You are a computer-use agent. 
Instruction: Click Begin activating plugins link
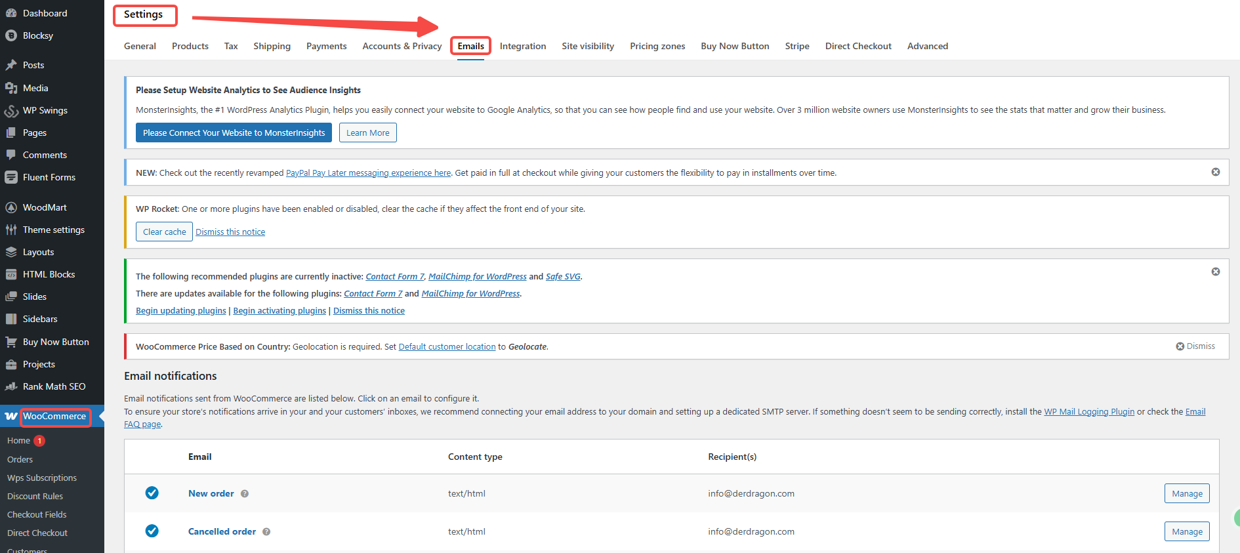coord(279,311)
